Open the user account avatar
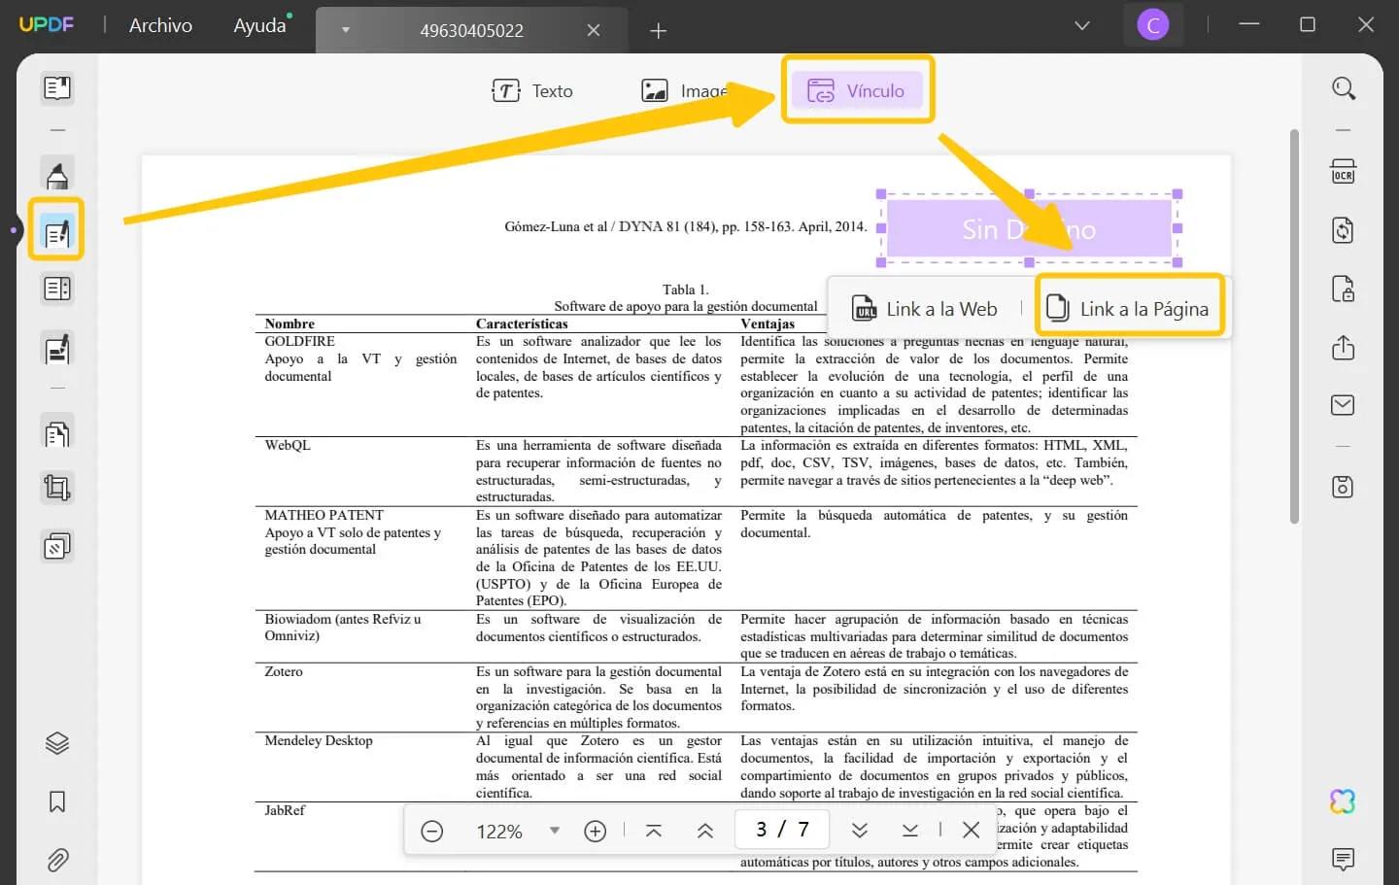 coord(1153,25)
